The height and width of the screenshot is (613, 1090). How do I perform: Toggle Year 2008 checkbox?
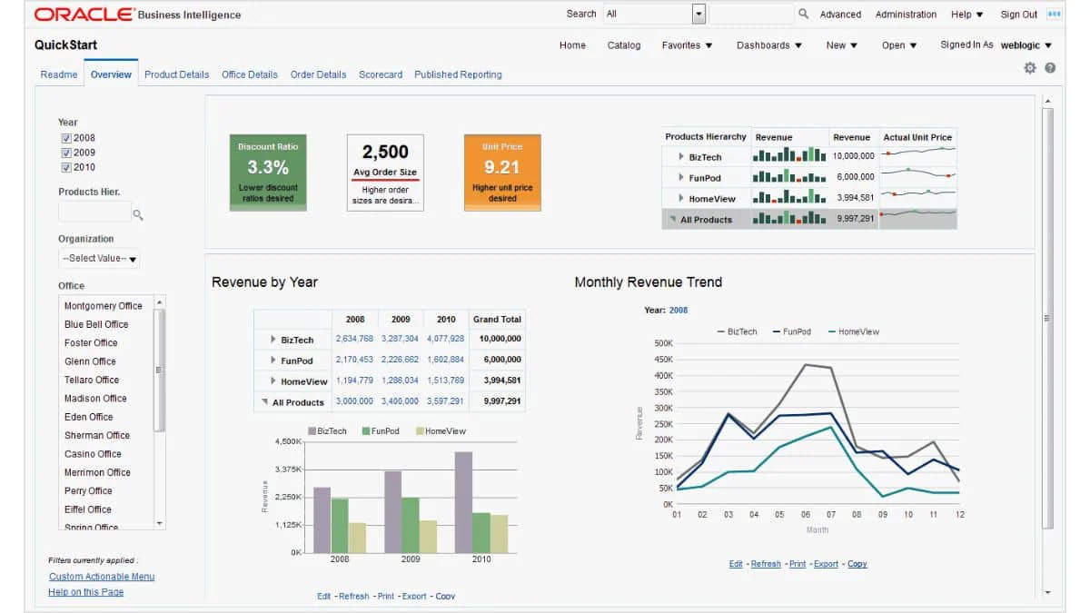pos(66,138)
